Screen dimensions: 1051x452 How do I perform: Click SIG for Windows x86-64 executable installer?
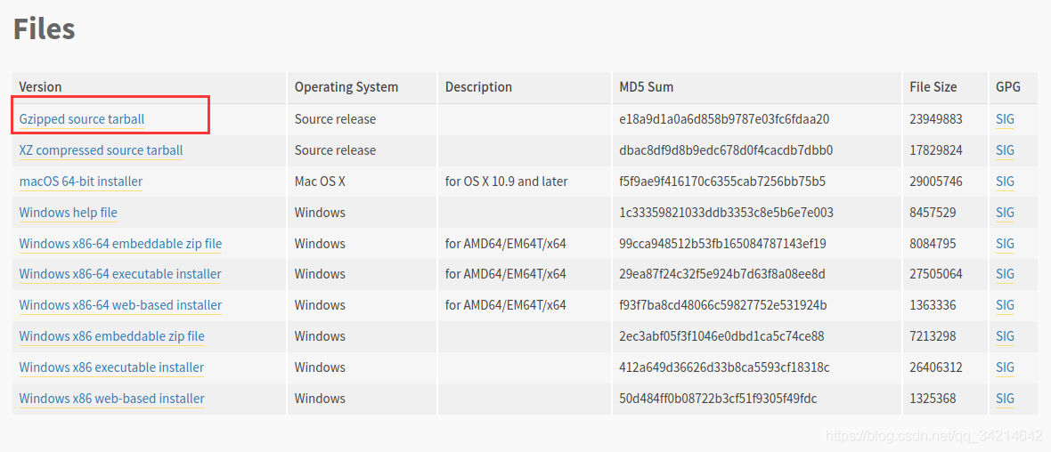(x=1005, y=274)
